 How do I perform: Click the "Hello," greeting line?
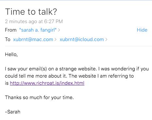pyautogui.click(x=11, y=54)
